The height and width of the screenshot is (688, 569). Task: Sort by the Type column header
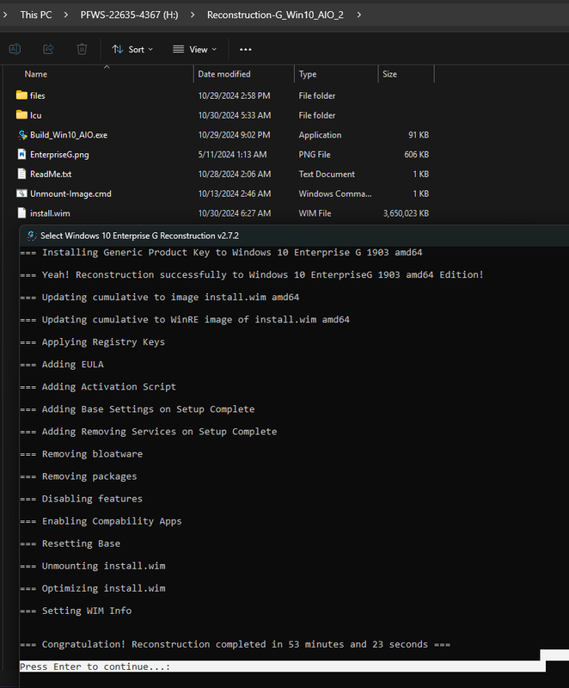coord(308,74)
